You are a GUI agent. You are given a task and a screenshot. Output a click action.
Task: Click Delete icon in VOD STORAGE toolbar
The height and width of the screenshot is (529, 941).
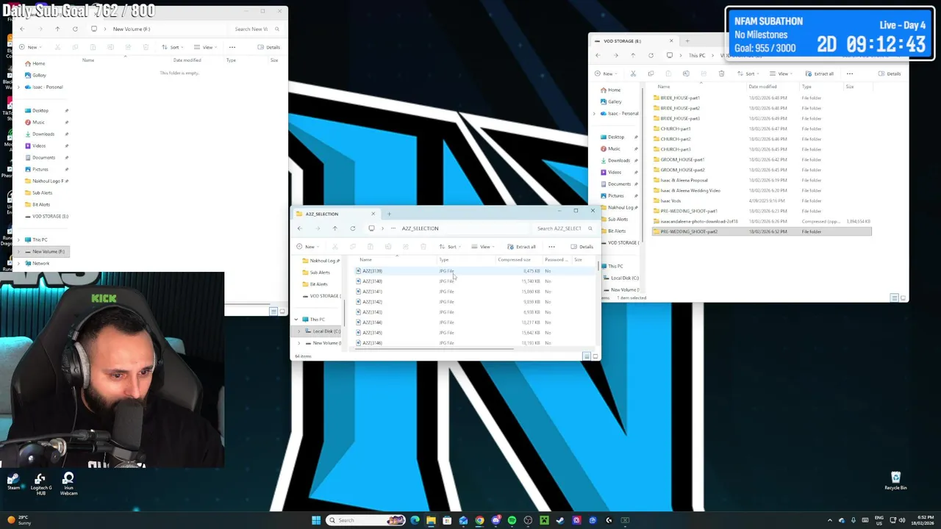721,73
